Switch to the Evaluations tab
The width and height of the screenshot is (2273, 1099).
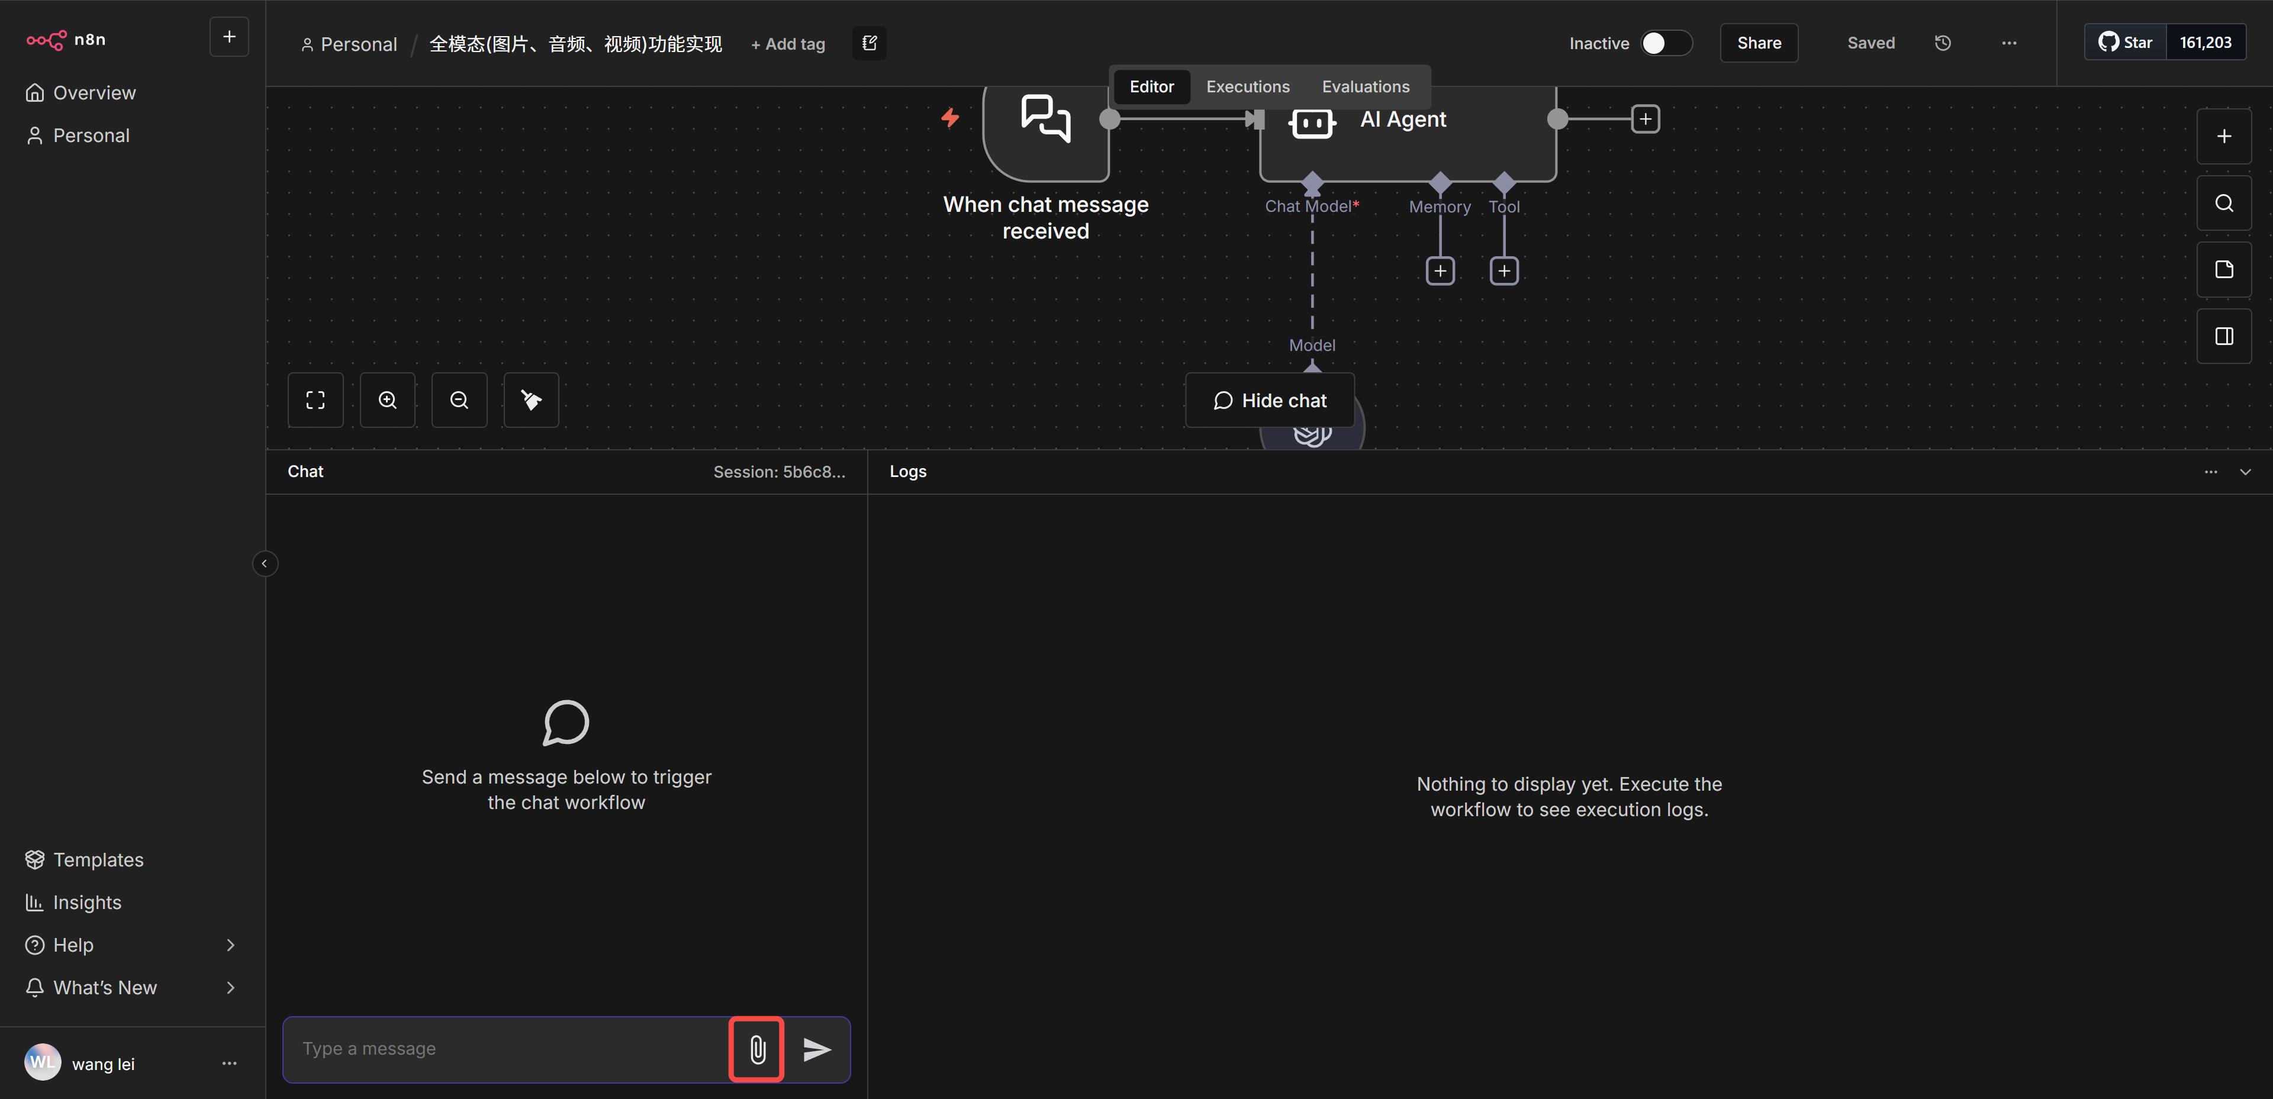[x=1365, y=86]
